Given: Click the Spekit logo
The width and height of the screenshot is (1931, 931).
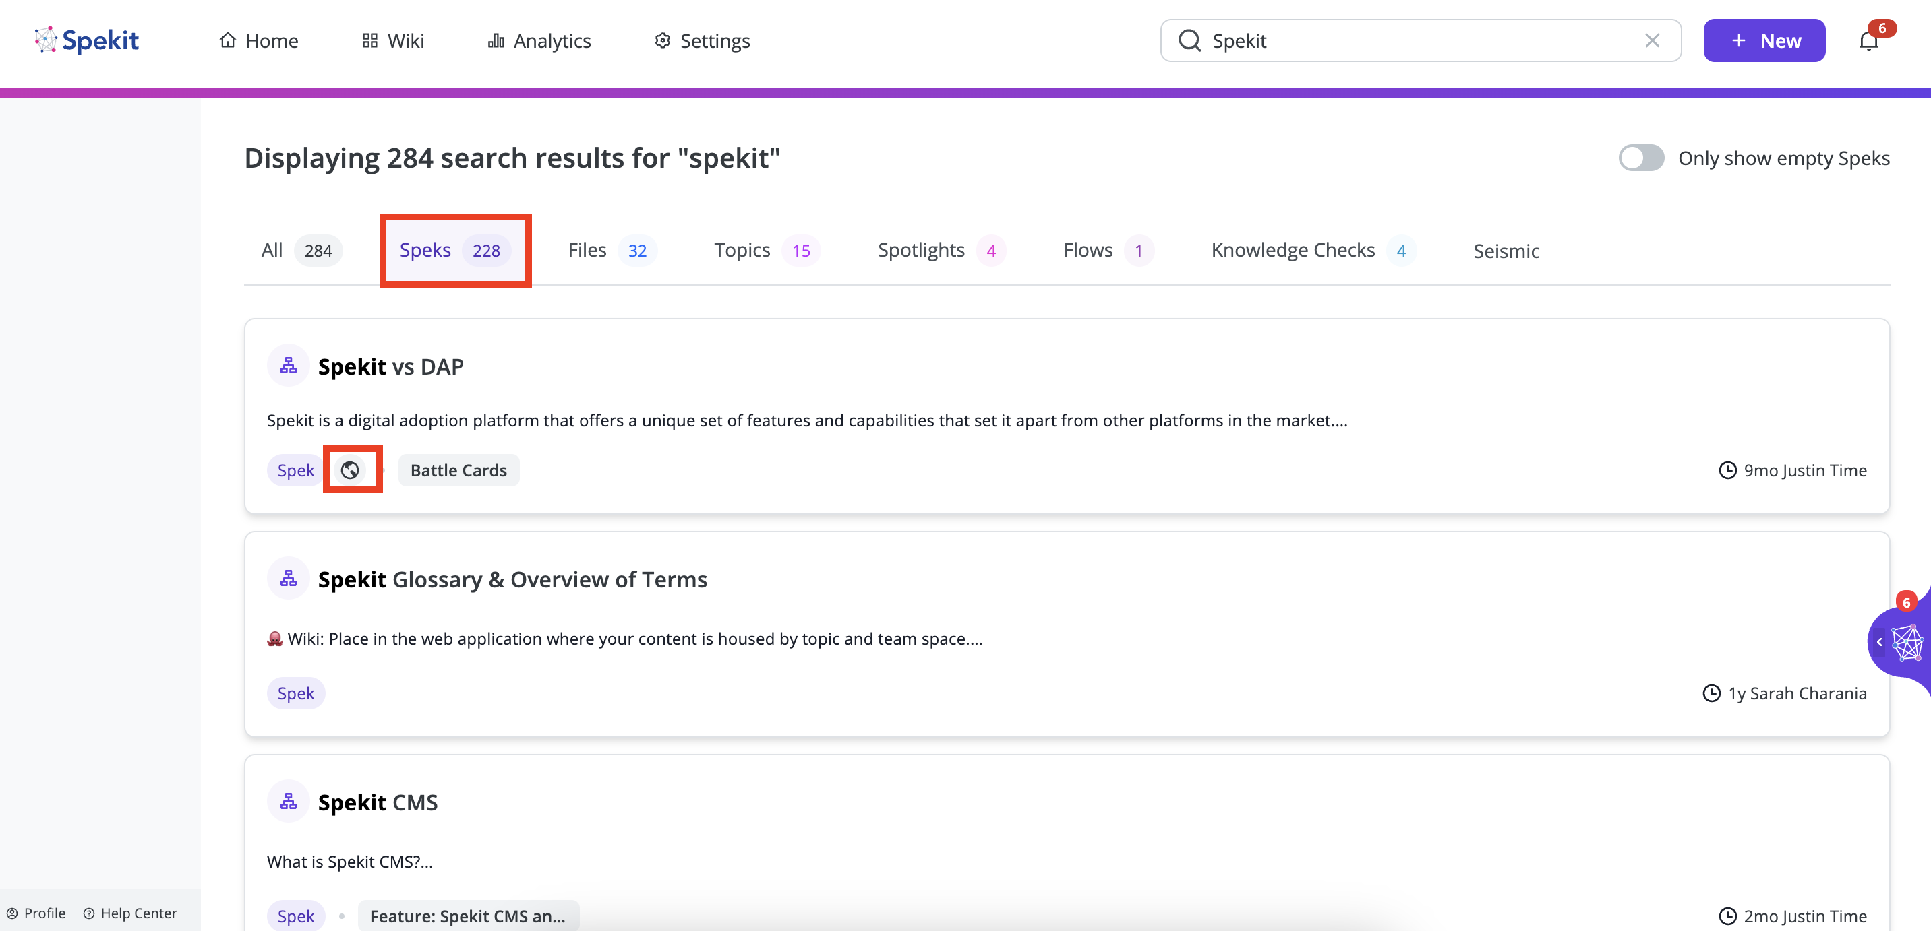Looking at the screenshot, I should (87, 40).
